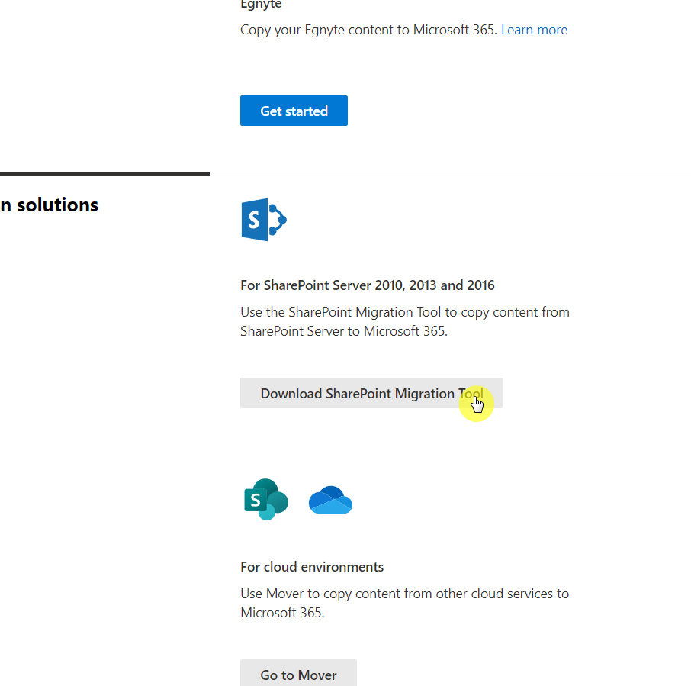
Task: Click the OneDrive cloud icon
Action: coord(330,500)
